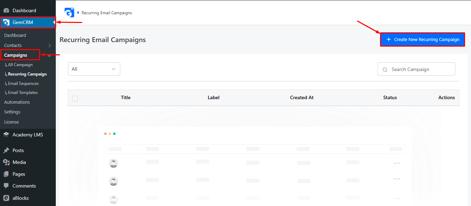This screenshot has width=471, height=206.
Task: Open the Academy LMS sidebar icon
Action: pos(6,135)
